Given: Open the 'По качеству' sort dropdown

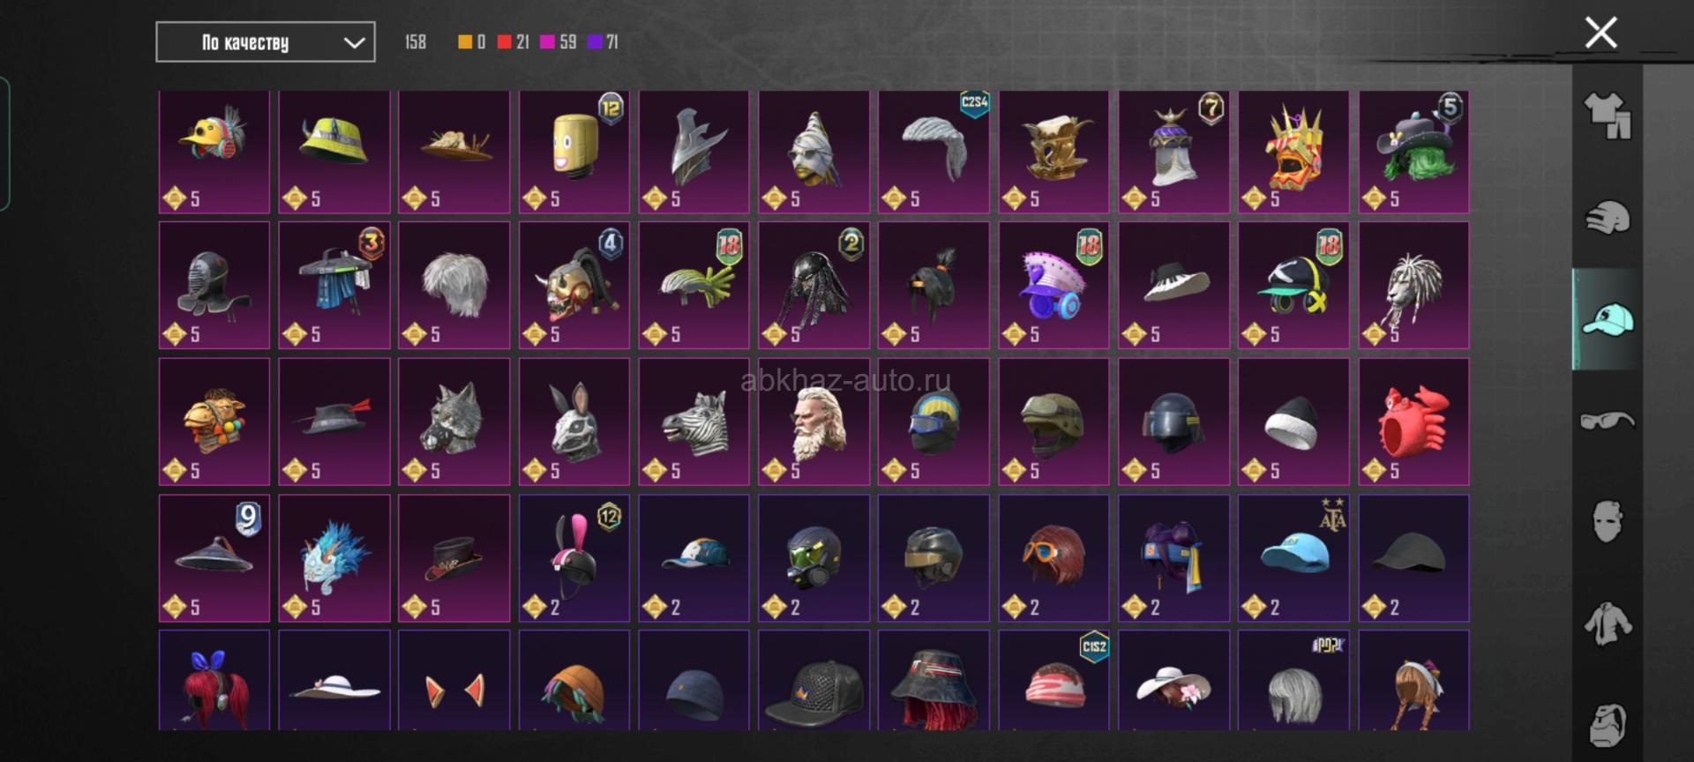Looking at the screenshot, I should [x=266, y=42].
